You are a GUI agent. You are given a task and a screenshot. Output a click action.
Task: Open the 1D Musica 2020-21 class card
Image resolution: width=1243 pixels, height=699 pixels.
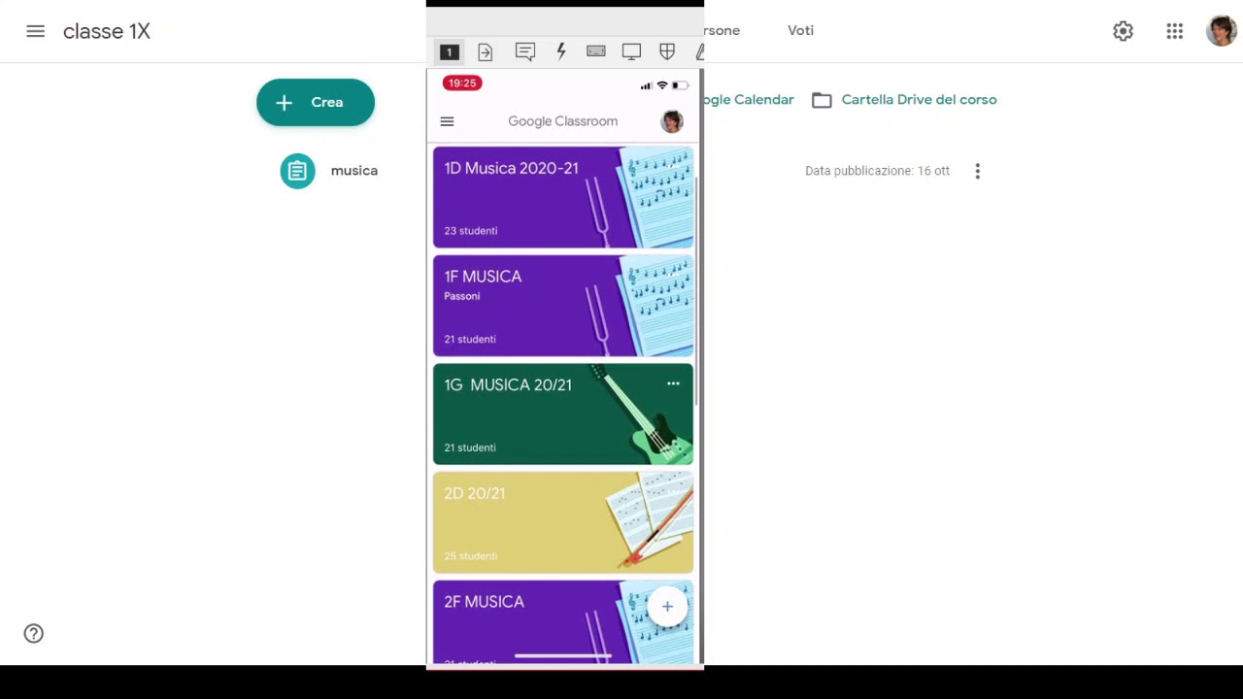(x=563, y=197)
